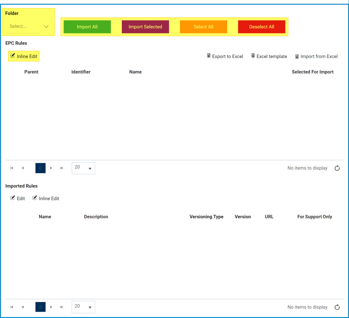
Task: Enable Inline Edit for Imported Rules
Action: [x=46, y=198]
